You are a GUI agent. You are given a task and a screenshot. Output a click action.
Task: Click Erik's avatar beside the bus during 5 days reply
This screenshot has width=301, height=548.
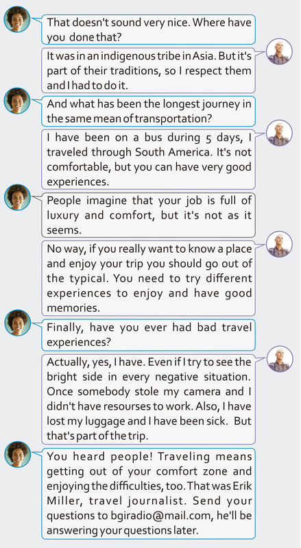[x=279, y=133]
